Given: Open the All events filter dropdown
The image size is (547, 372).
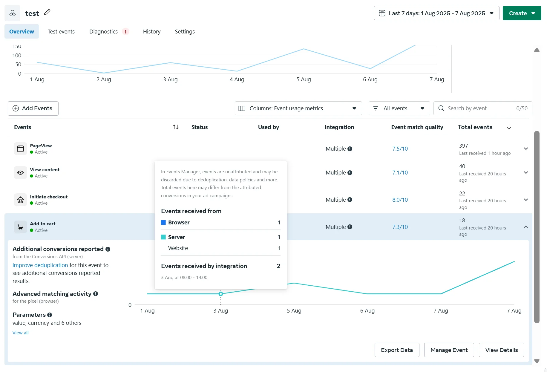Looking at the screenshot, I should pyautogui.click(x=399, y=108).
